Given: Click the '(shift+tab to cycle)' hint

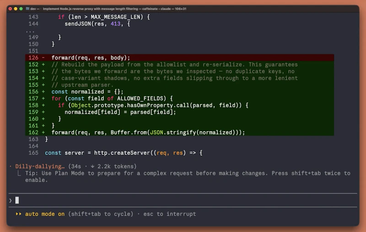Looking at the screenshot, I should (101, 214).
